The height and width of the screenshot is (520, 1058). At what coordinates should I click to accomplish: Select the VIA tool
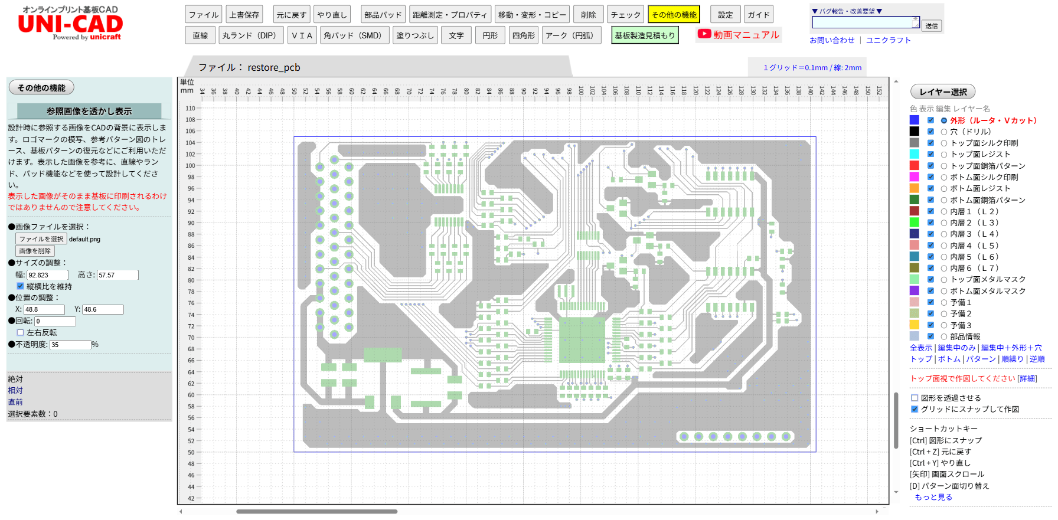tap(302, 35)
